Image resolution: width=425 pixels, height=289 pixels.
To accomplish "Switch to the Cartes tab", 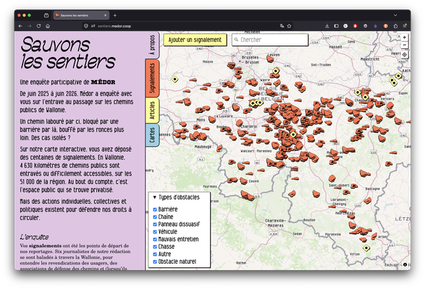I will 152,135.
